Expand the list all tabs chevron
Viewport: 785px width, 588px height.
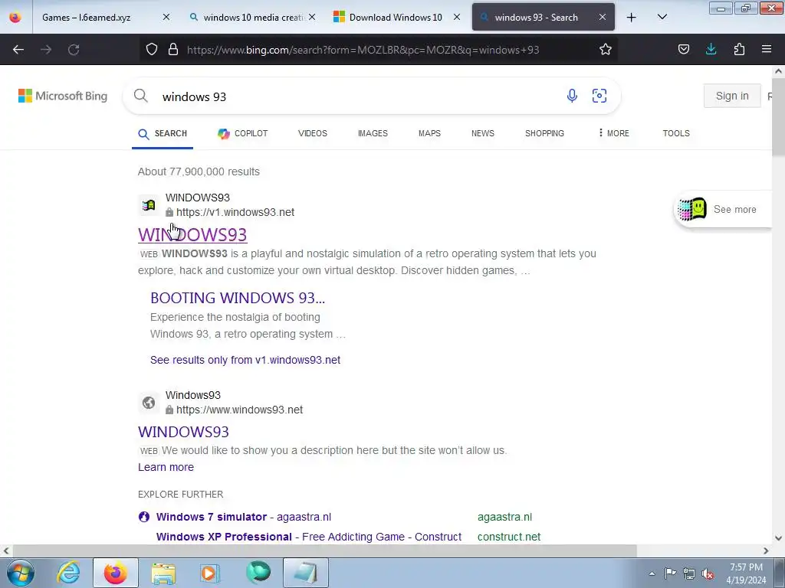(x=662, y=18)
